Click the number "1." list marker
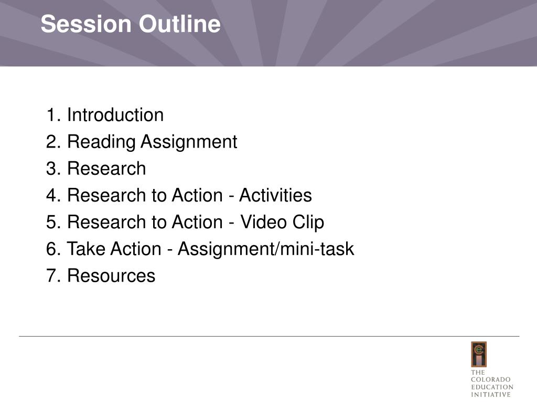Screen dimensions: 537x402 [x=53, y=115]
